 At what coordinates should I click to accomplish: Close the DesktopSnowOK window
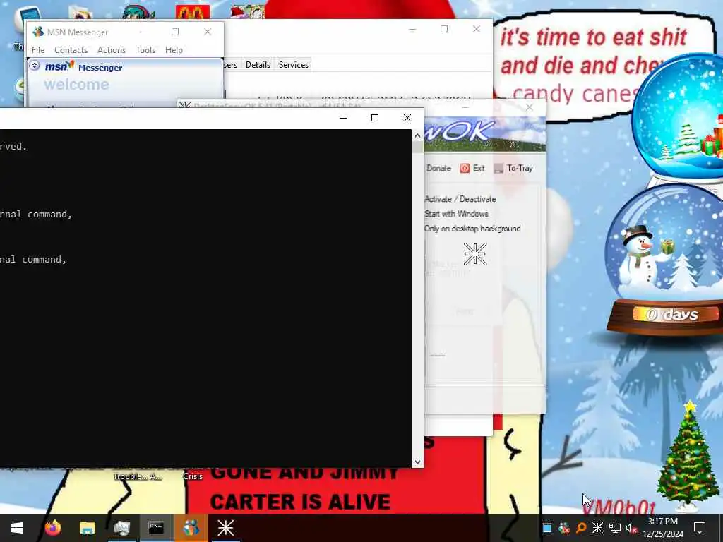[530, 107]
